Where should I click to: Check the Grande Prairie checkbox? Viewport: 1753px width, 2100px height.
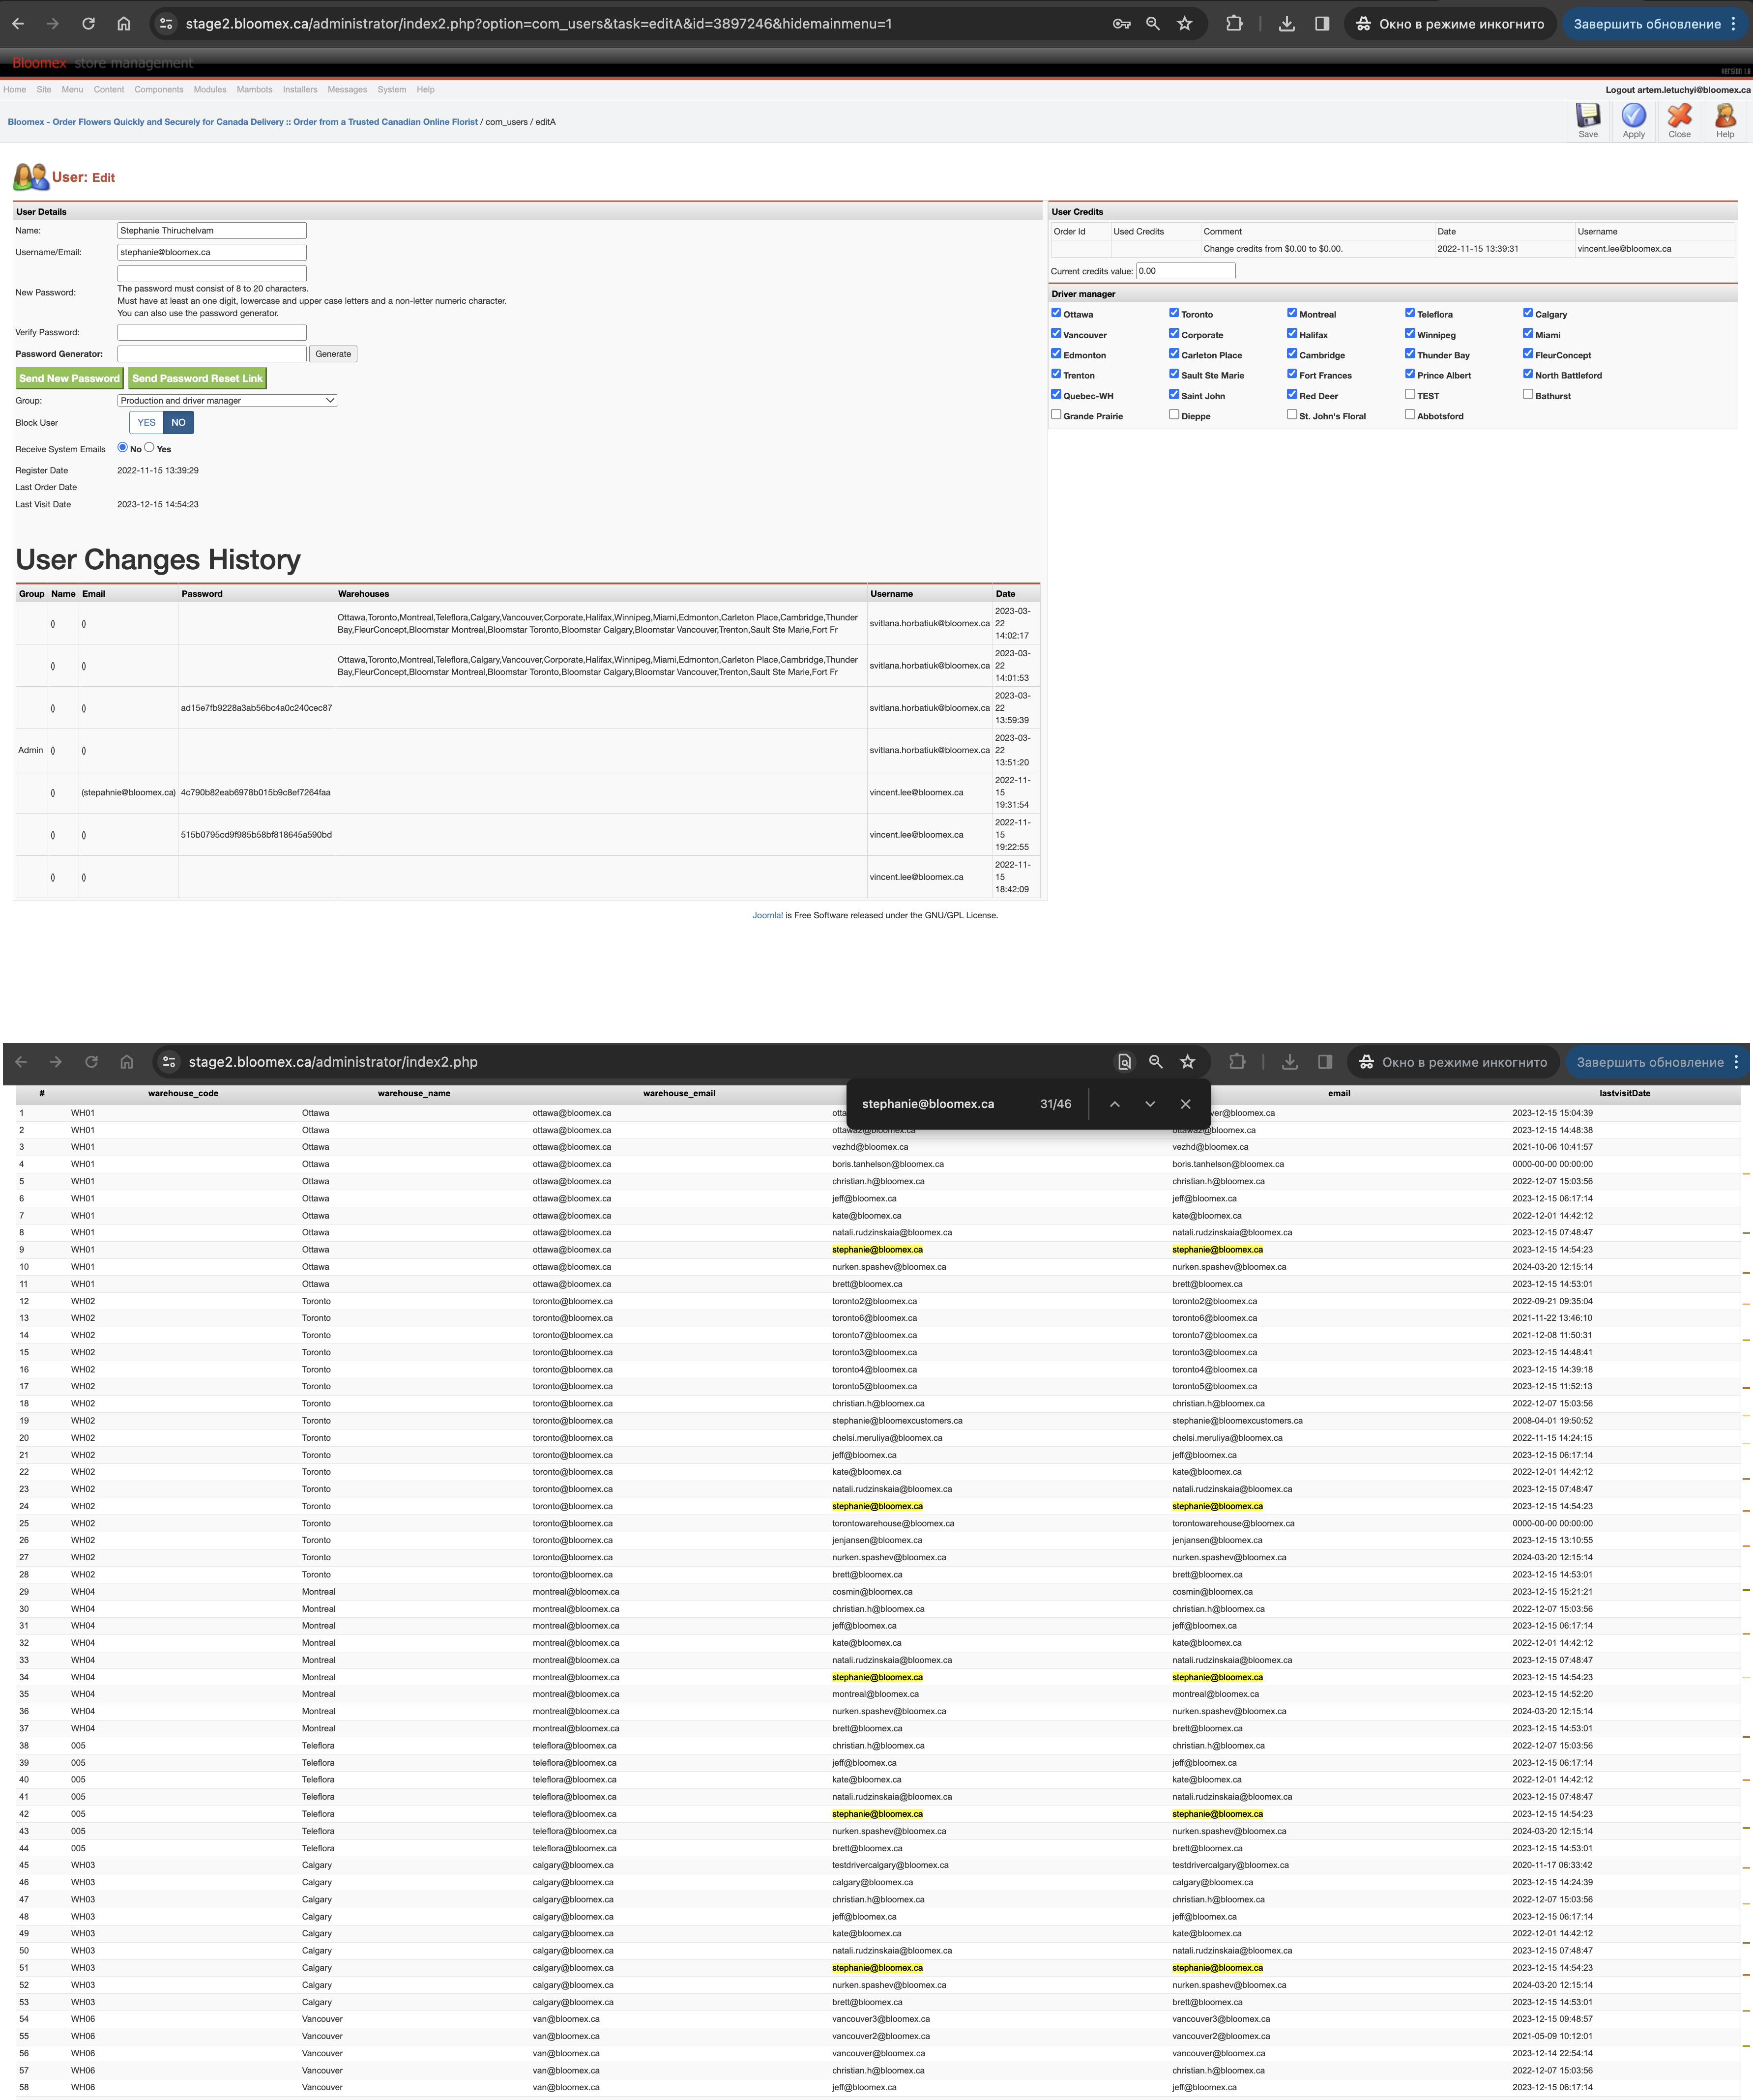point(1056,414)
